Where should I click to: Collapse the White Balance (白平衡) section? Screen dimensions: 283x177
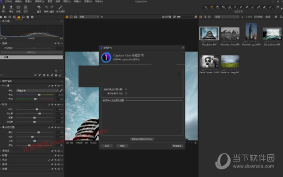(1, 86)
